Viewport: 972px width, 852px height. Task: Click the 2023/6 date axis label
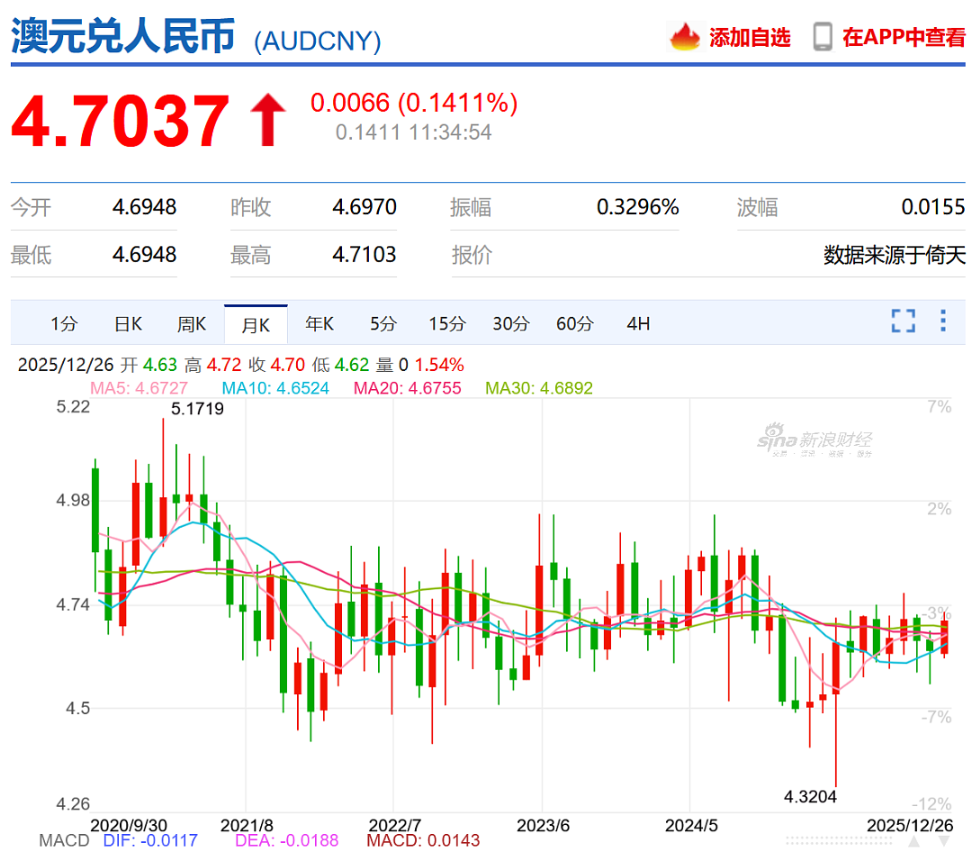543,826
